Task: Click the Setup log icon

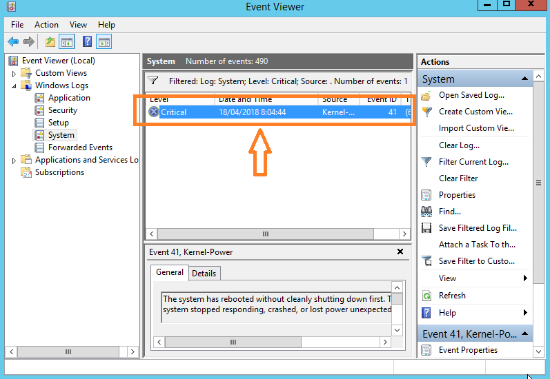Action: pyautogui.click(x=39, y=123)
